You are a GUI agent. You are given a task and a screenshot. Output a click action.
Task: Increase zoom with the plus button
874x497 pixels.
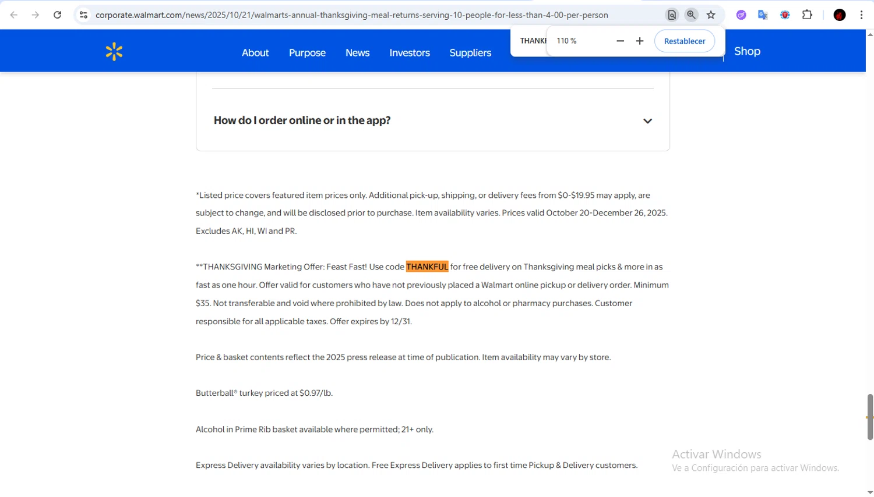pyautogui.click(x=640, y=41)
